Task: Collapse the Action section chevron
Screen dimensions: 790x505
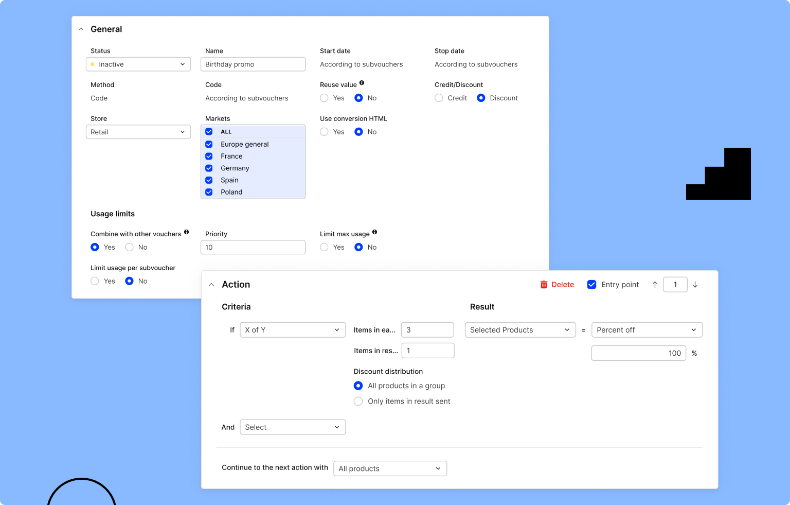Action: click(x=211, y=285)
